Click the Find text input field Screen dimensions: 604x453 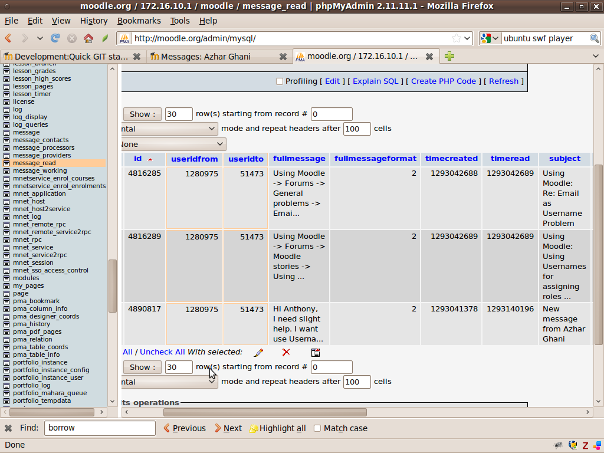(100, 428)
